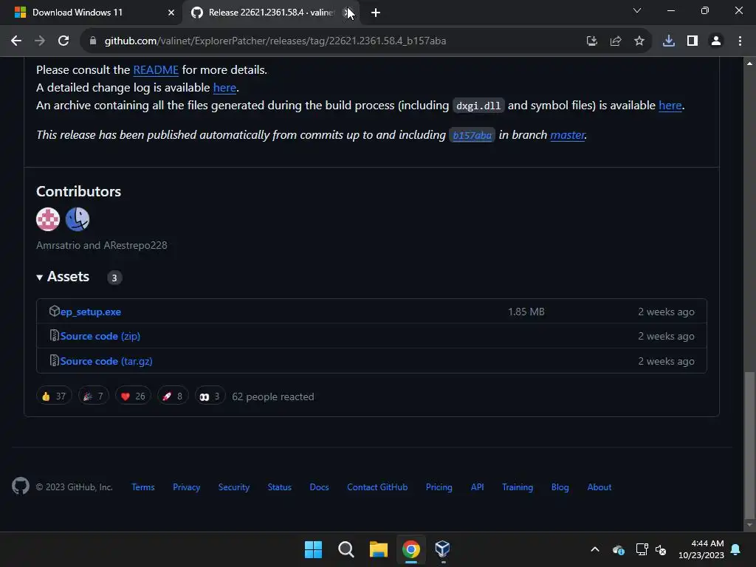Click the zip file icon
This screenshot has width=756, height=567.
(55, 336)
